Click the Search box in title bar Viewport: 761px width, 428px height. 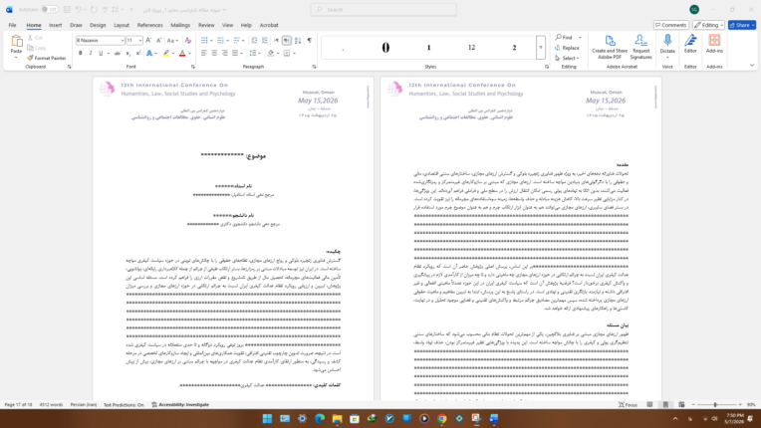[383, 10]
